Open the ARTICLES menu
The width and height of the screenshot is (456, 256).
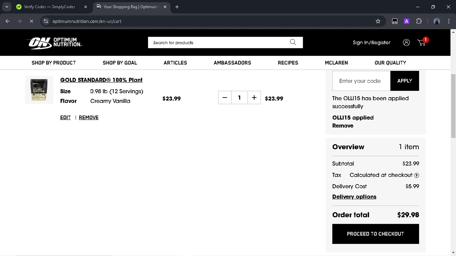tap(175, 63)
